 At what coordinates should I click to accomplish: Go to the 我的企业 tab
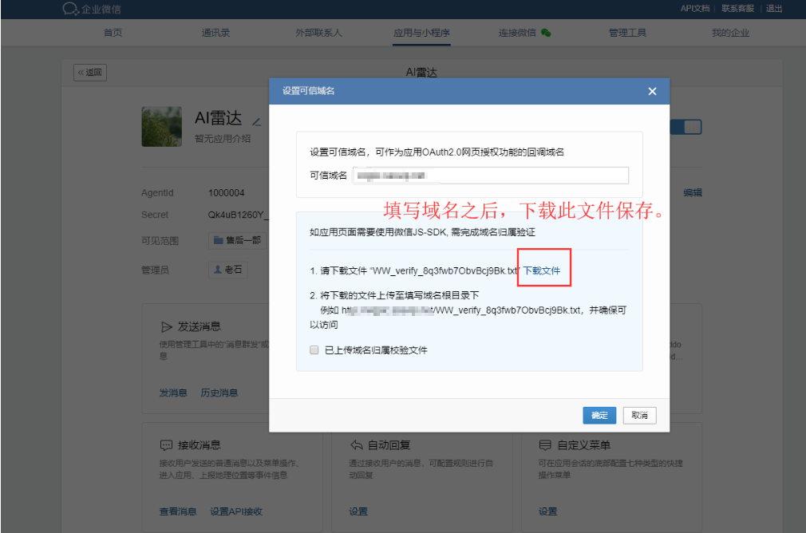tap(730, 33)
